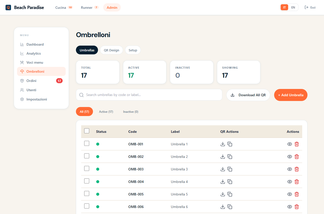Switch language to EN

(x=293, y=8)
